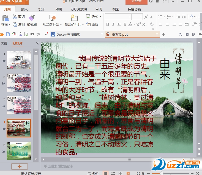Select slide 2 thumbnail
The image size is (202, 175).
(x=19, y=83)
